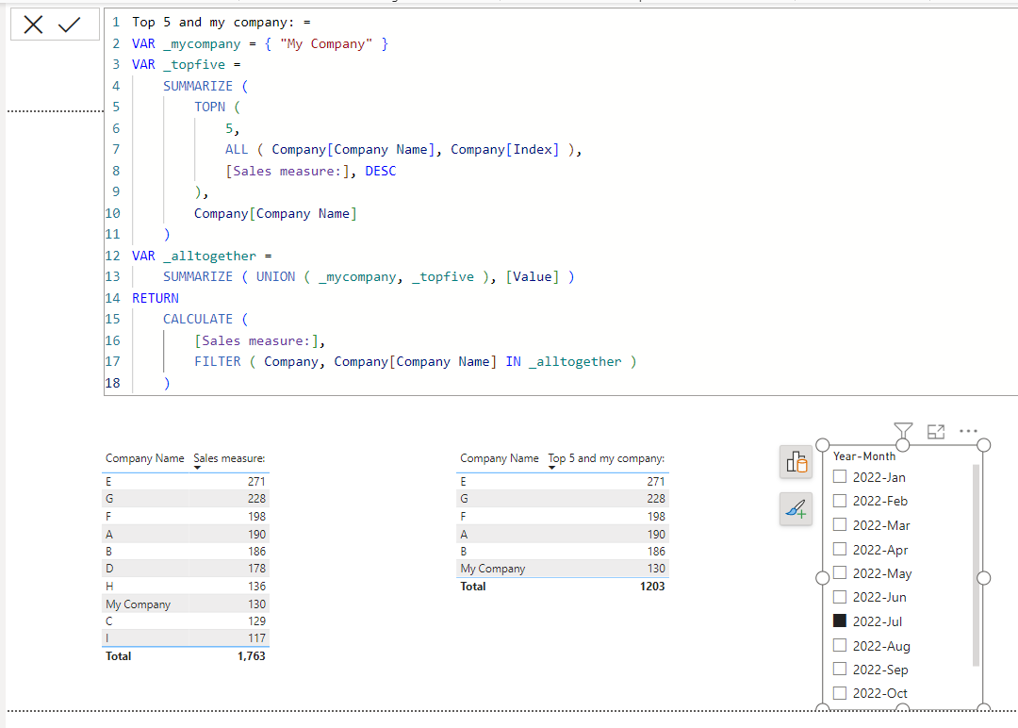Check the 2022-May slicer box
1018x728 pixels.
840,572
